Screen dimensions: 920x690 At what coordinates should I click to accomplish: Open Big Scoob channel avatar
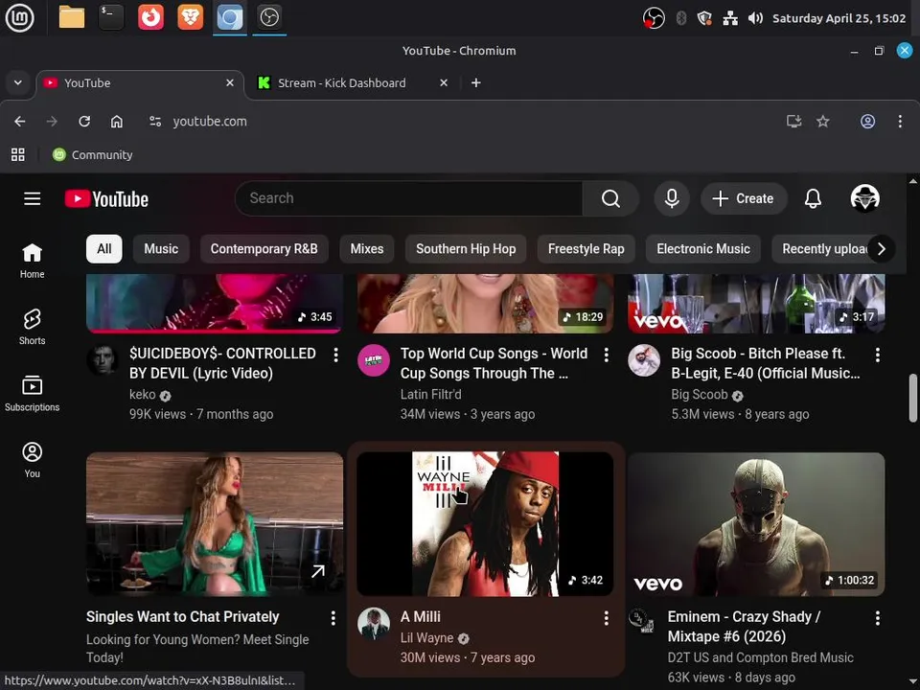644,360
